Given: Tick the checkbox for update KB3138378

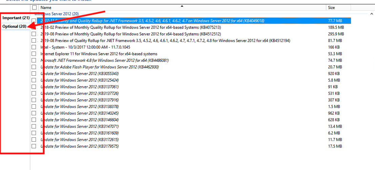Looking at the screenshot, I should 34,107.
